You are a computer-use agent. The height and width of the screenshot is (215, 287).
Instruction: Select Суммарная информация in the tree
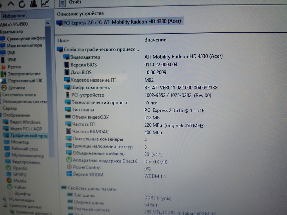[23, 39]
